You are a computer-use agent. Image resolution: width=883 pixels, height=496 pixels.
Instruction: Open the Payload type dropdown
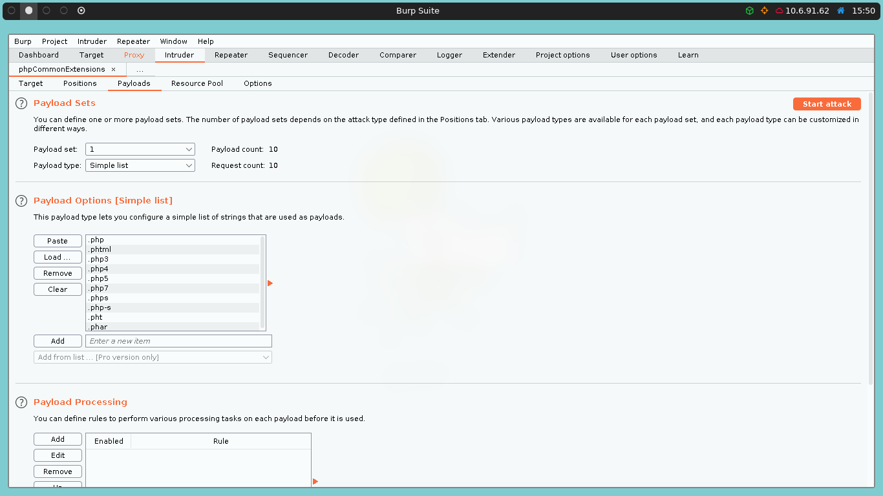pos(140,165)
